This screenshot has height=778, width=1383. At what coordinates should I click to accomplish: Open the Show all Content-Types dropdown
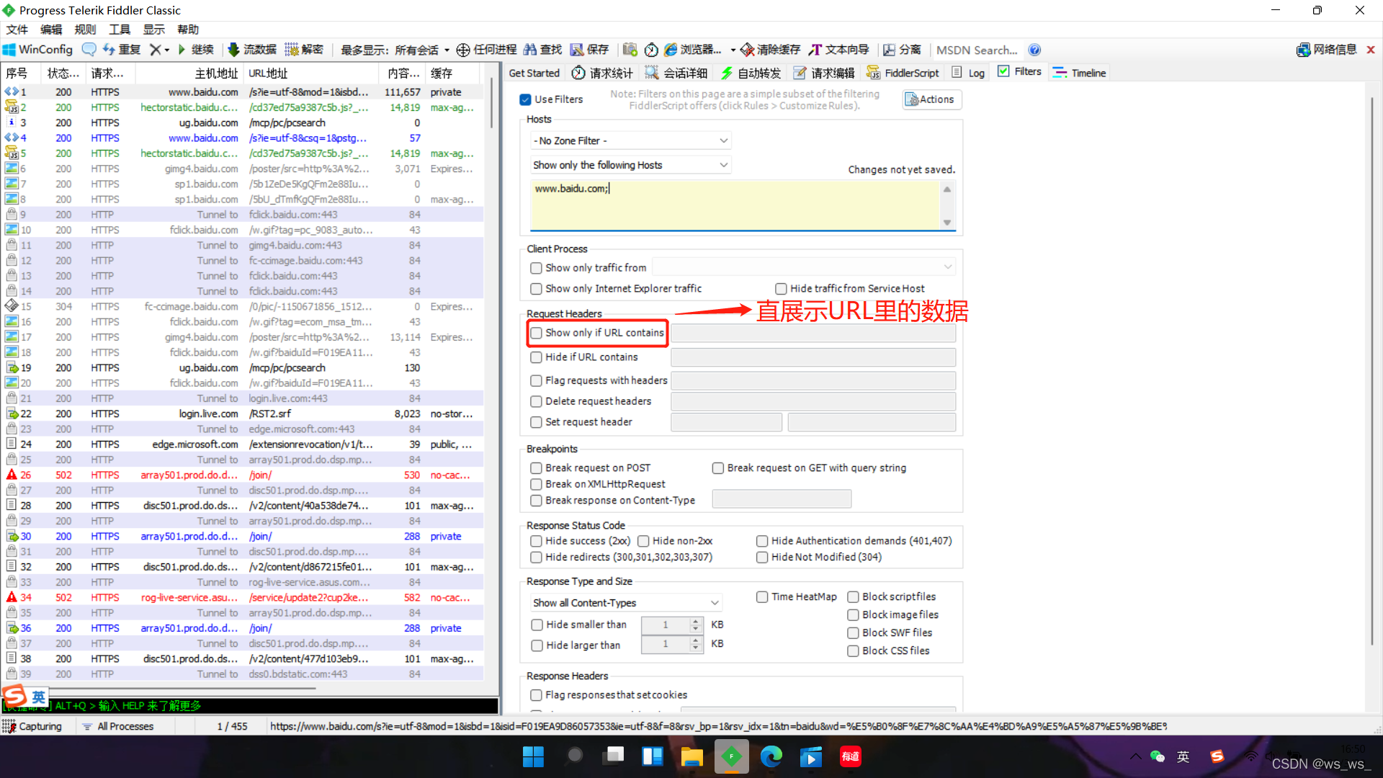[x=626, y=603]
